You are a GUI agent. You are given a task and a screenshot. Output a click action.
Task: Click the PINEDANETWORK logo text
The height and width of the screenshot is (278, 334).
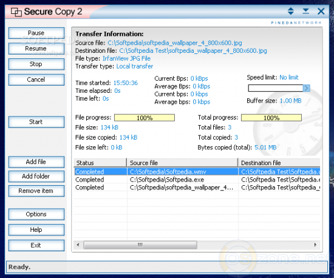296,22
